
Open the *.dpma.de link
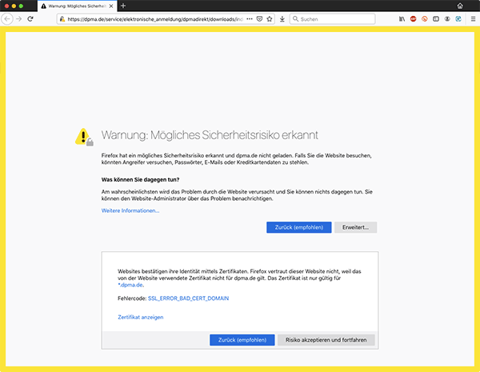[x=130, y=285]
